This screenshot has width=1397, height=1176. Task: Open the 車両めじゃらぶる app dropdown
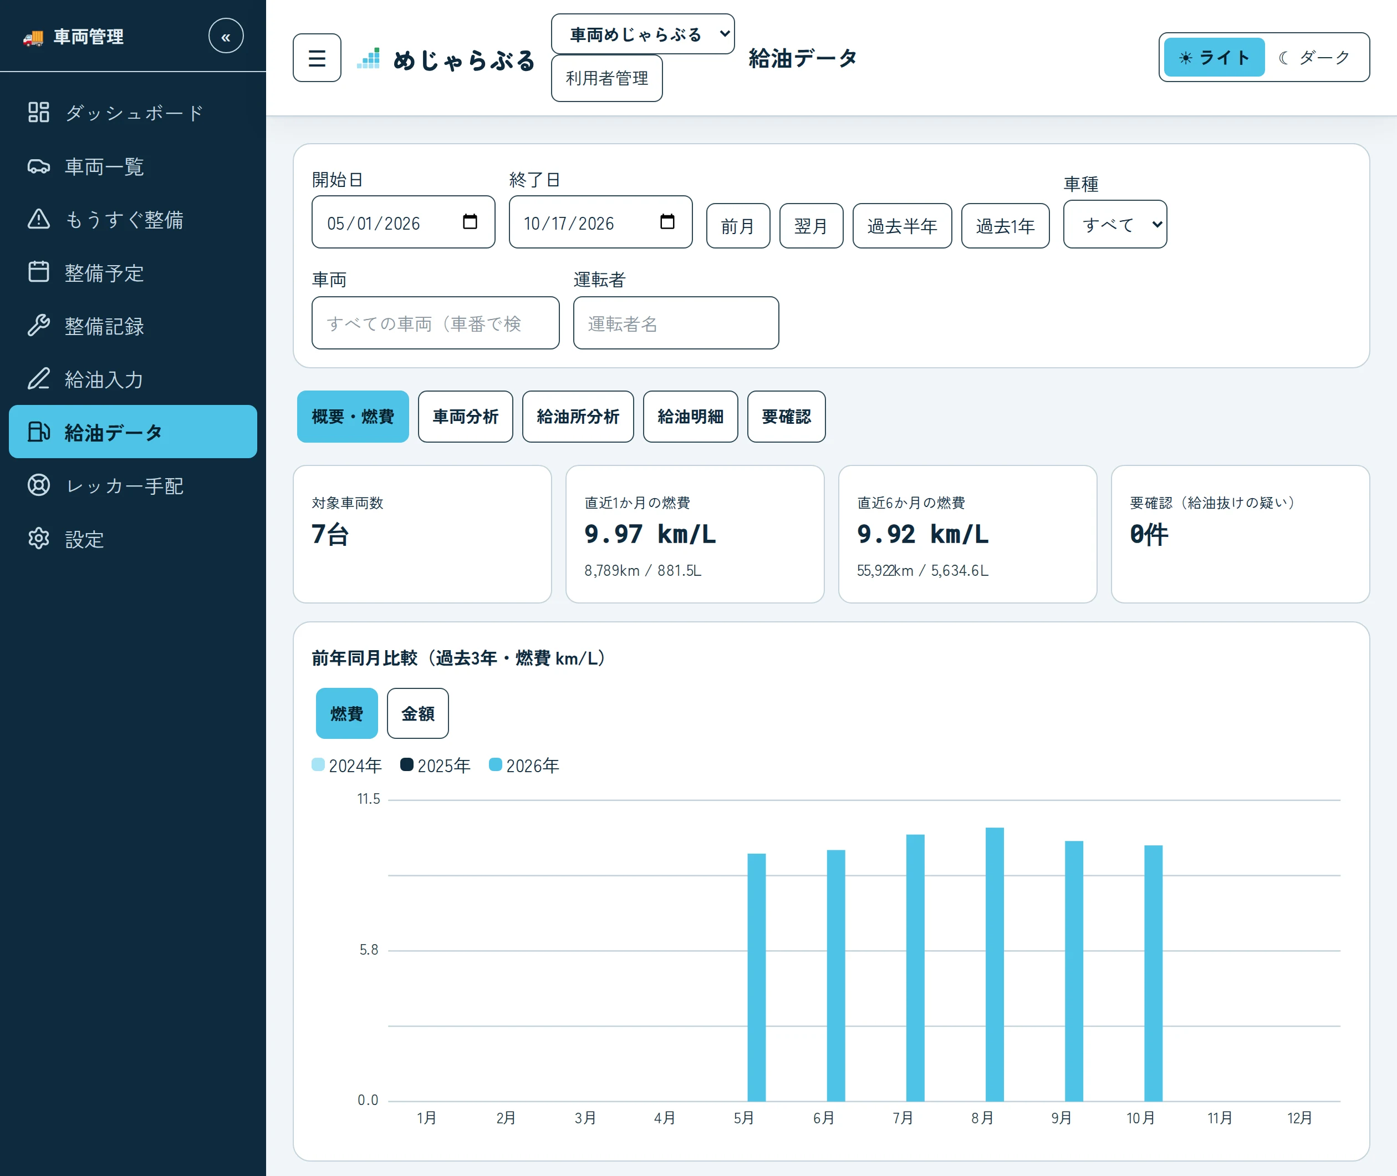pos(643,34)
